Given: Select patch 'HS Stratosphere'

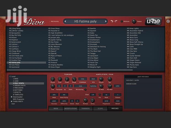Looking at the screenshot, I should [x=93, y=42].
